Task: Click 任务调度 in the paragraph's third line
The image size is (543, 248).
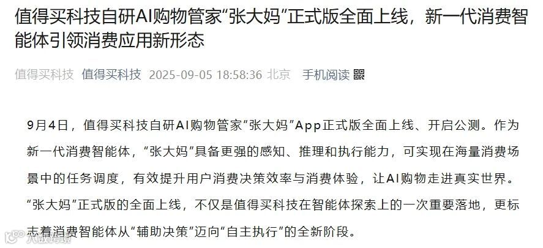Action: click(x=93, y=178)
